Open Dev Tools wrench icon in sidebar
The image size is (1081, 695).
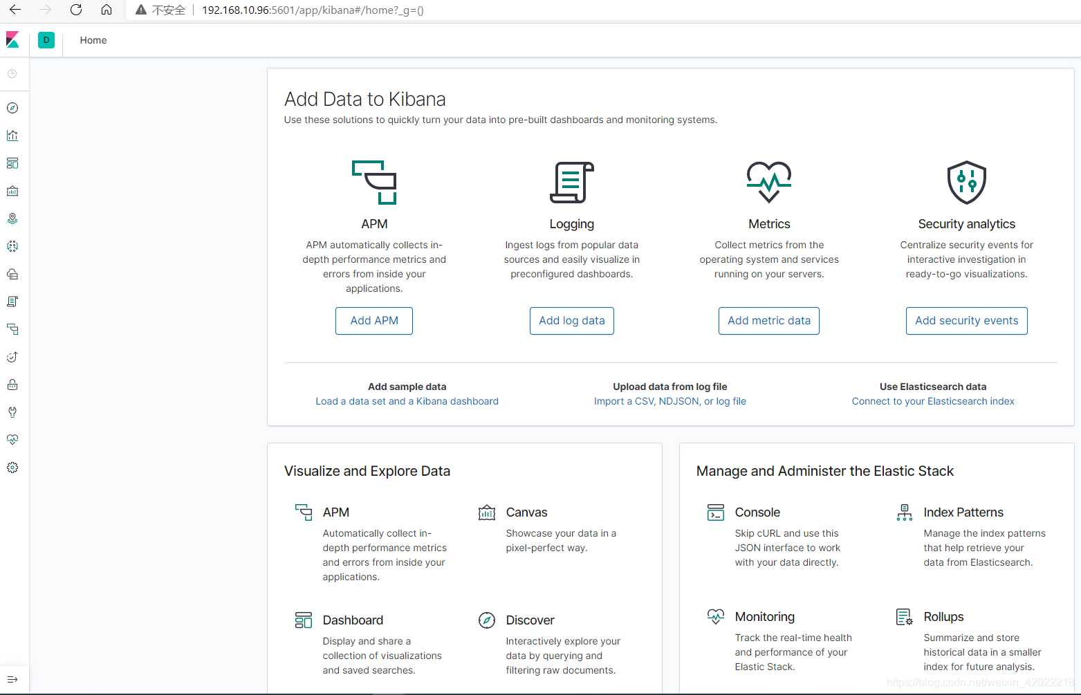12,412
